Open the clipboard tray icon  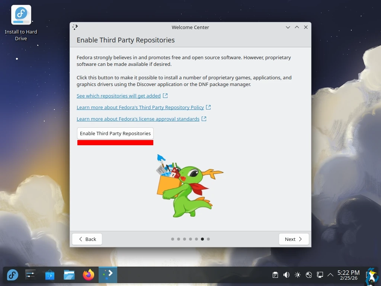[275, 275]
